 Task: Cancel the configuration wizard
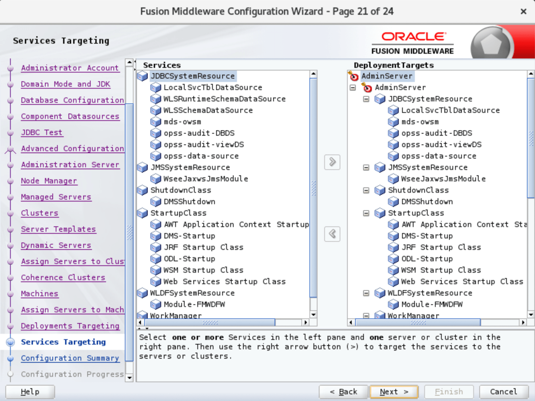click(x=504, y=392)
